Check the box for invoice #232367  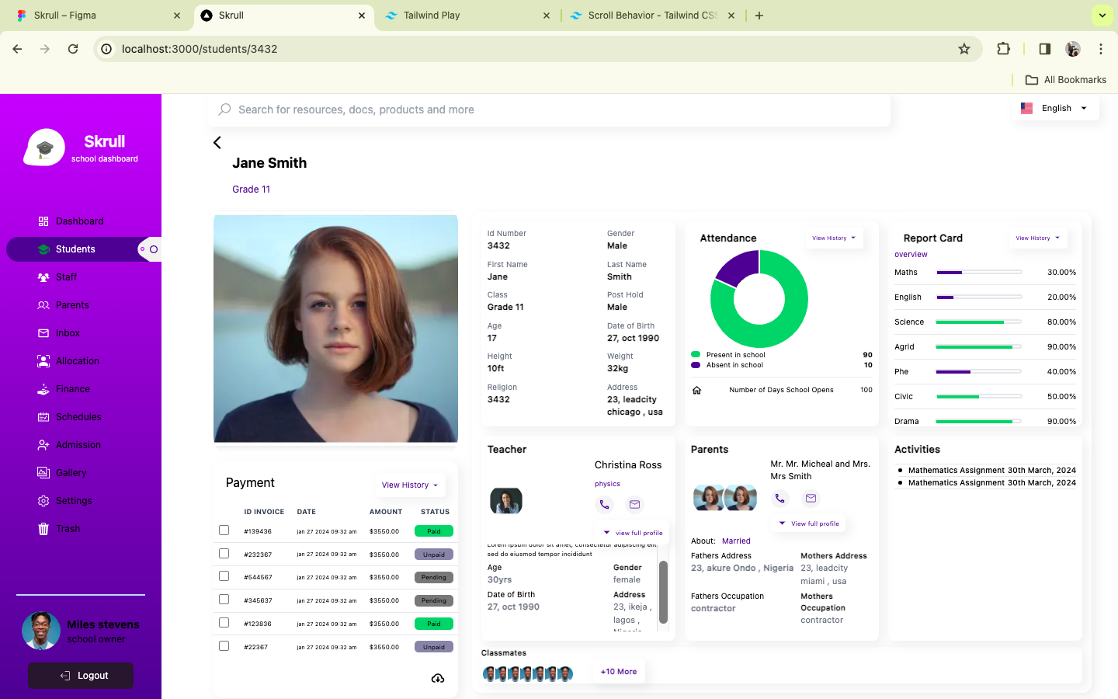pos(224,554)
